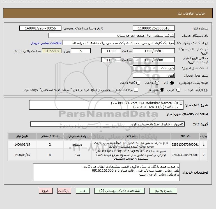Click the unit cell دستگاه in row 1
This screenshot has width=216, height=209.
[77, 144]
